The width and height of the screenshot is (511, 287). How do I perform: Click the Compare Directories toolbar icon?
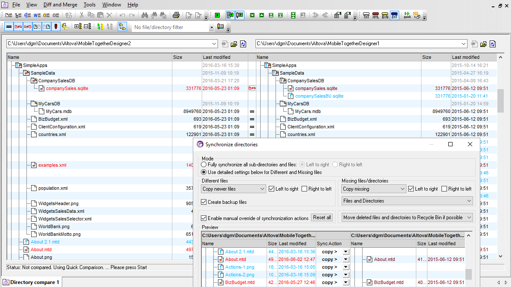[18, 15]
